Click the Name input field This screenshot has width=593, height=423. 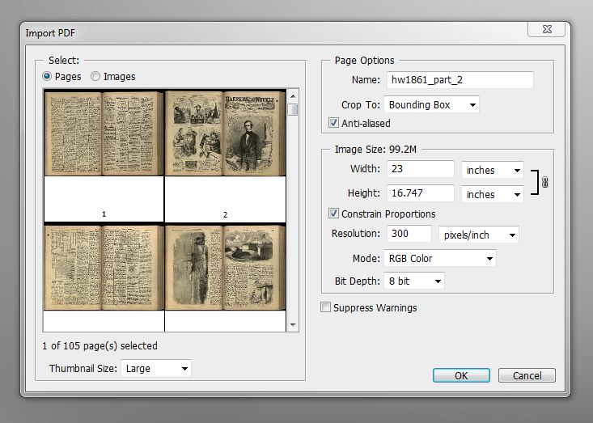coord(460,80)
